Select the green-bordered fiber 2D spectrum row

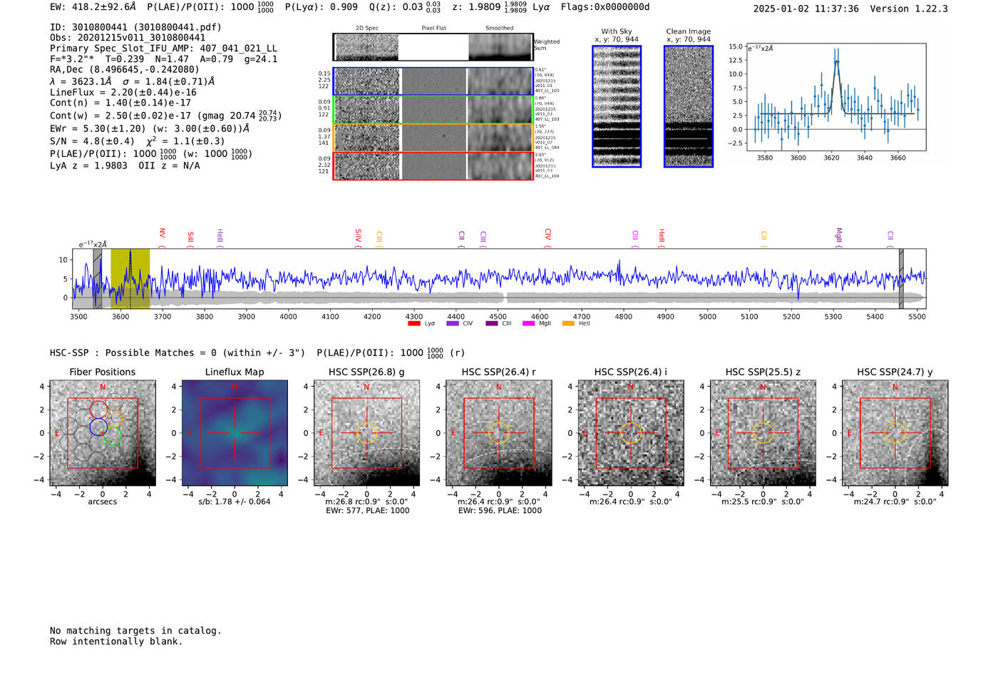pos(433,110)
